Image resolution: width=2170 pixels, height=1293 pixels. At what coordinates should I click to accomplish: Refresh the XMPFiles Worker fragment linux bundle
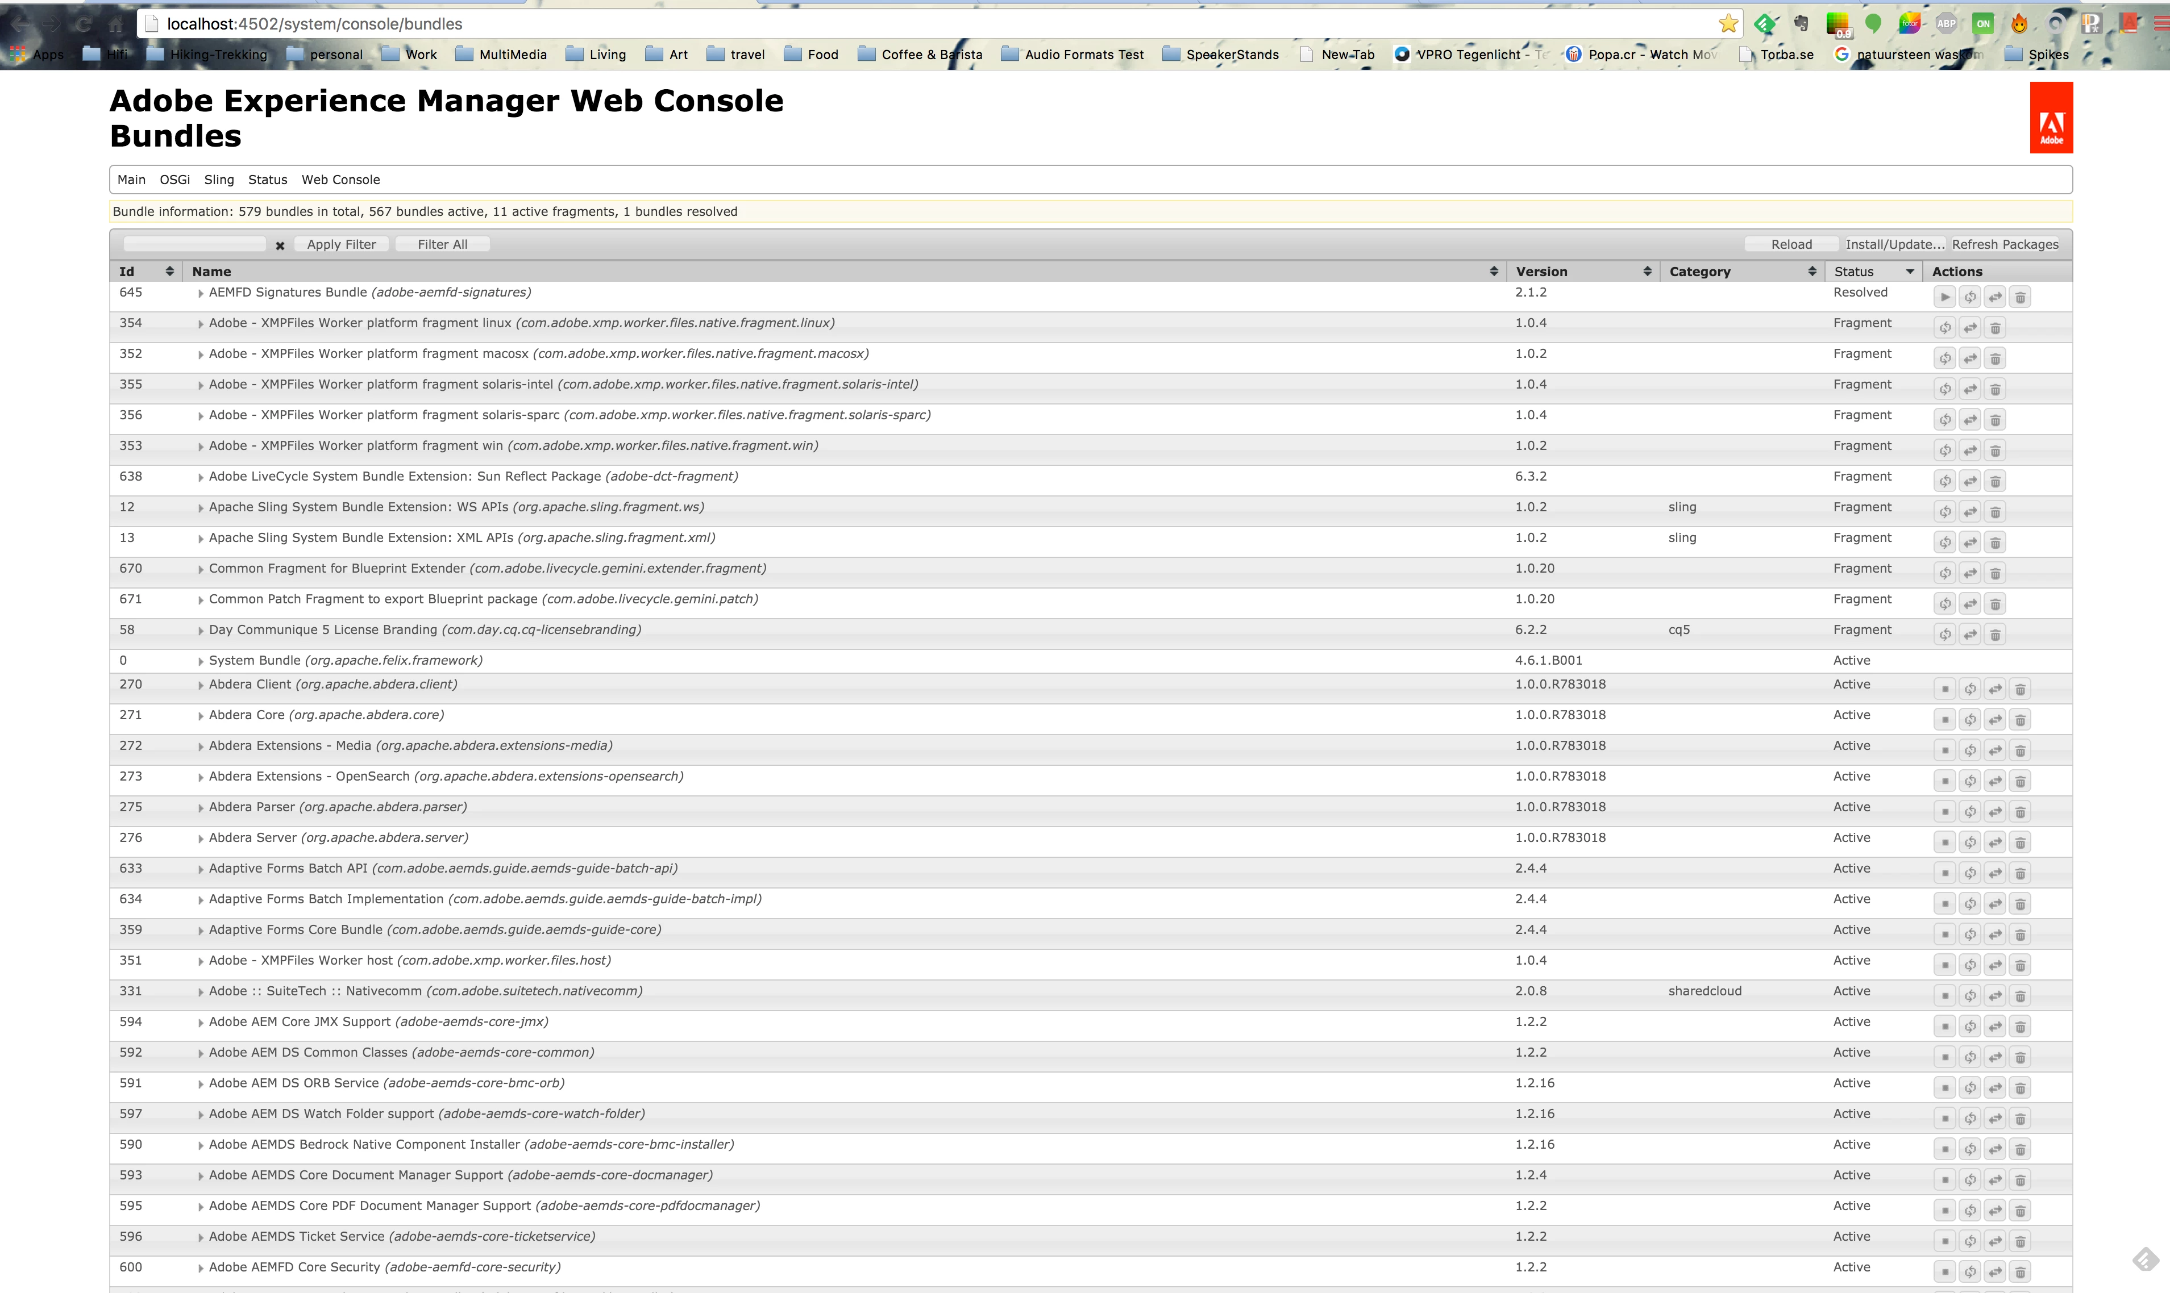click(x=1944, y=328)
